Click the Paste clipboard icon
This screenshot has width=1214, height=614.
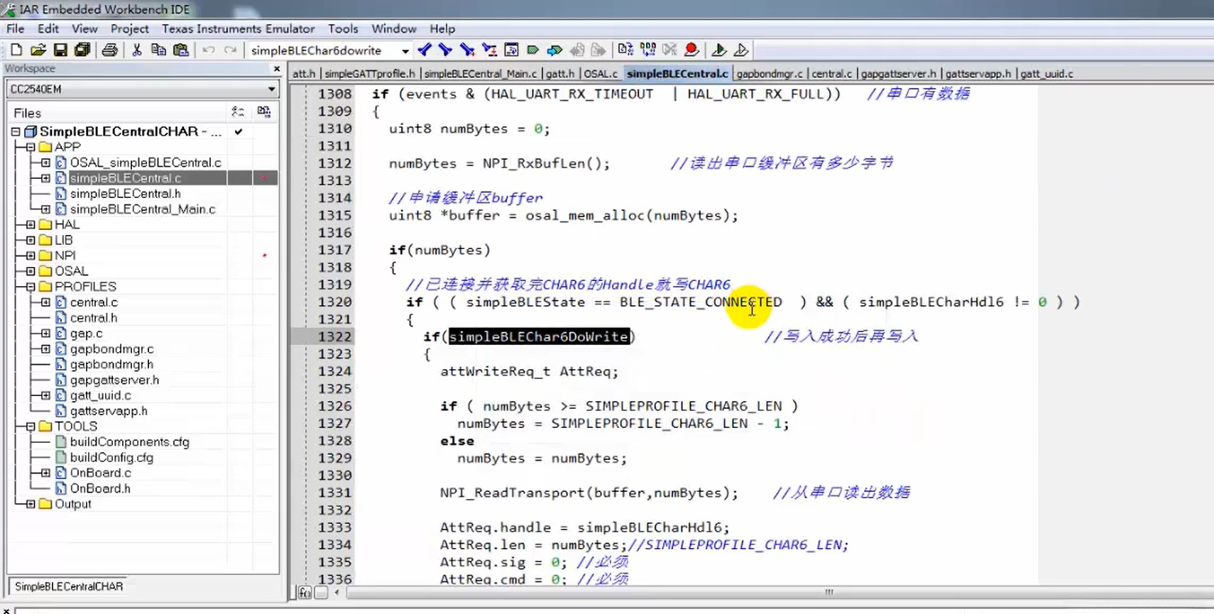181,50
